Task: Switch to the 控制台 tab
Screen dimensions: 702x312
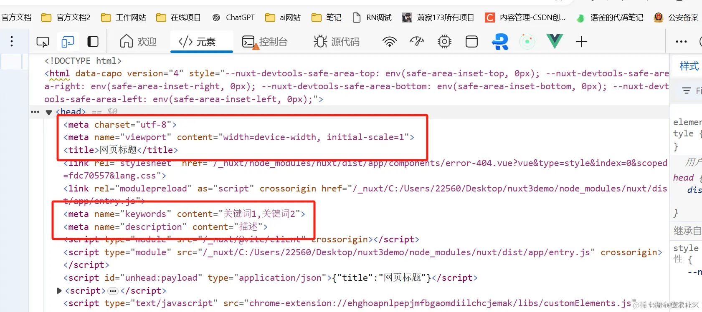Action: pos(265,42)
